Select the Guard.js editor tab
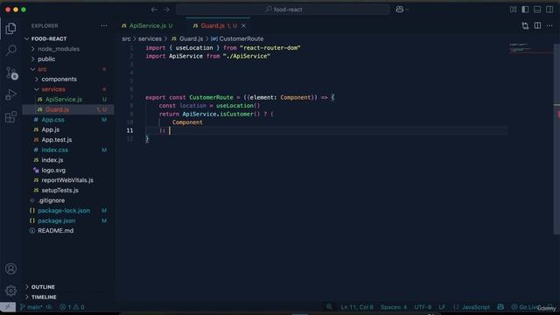The width and height of the screenshot is (560, 315). [x=218, y=25]
